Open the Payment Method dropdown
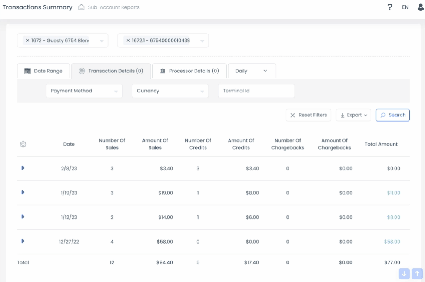425x282 pixels. point(84,91)
